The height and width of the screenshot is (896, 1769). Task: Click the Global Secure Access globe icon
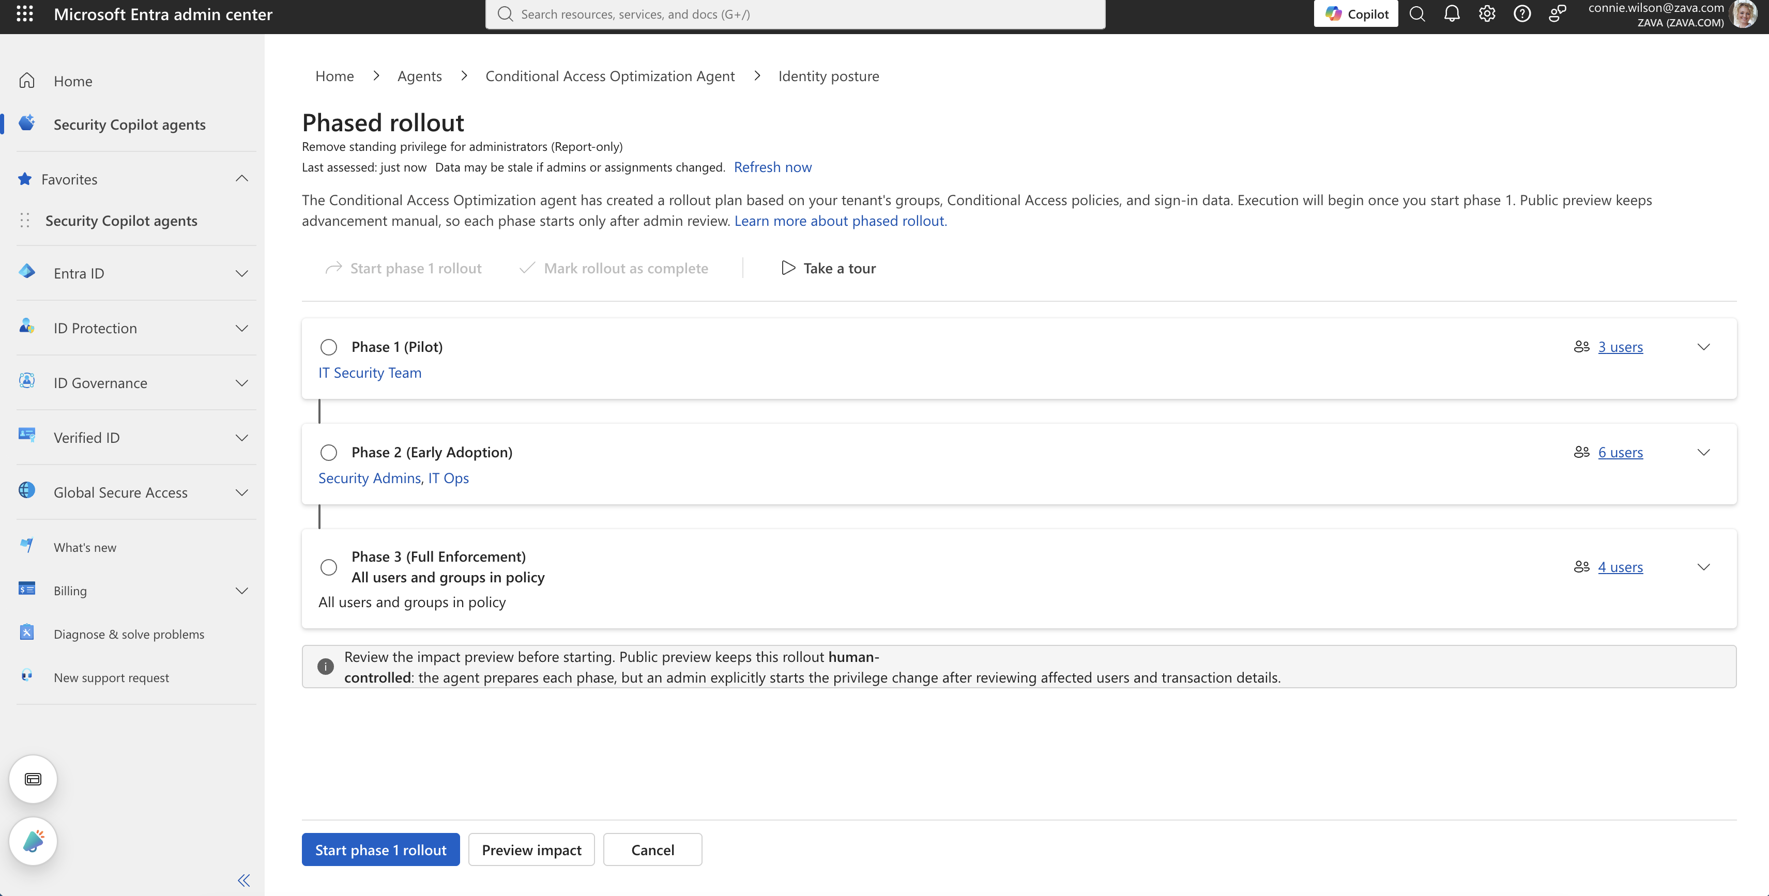point(27,490)
